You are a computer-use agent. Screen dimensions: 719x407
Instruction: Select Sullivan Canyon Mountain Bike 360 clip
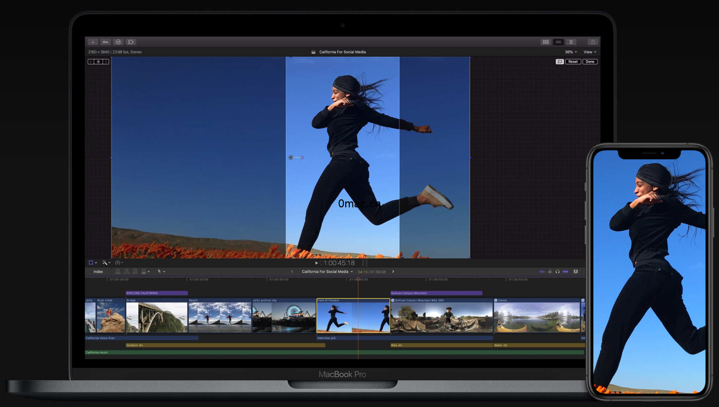point(441,315)
